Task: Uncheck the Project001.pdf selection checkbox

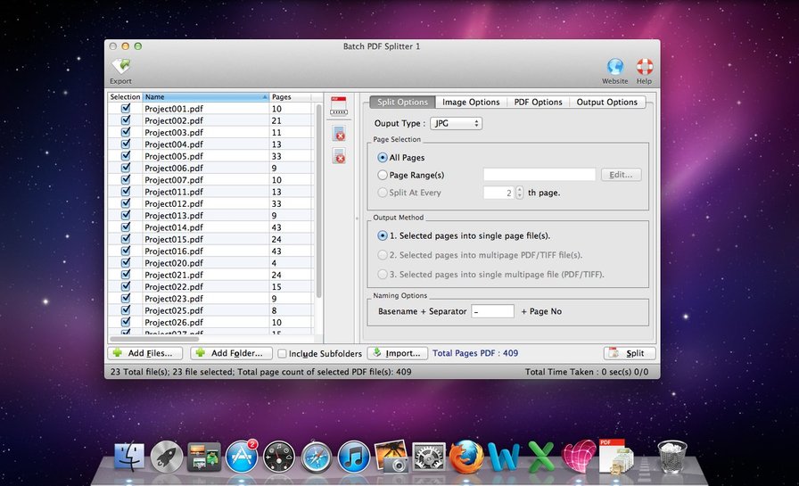Action: 125,109
